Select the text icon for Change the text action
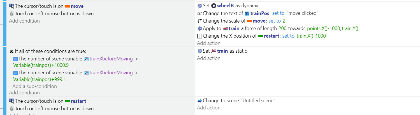Image resolution: width=420 pixels, height=115 pixels. 199,13
